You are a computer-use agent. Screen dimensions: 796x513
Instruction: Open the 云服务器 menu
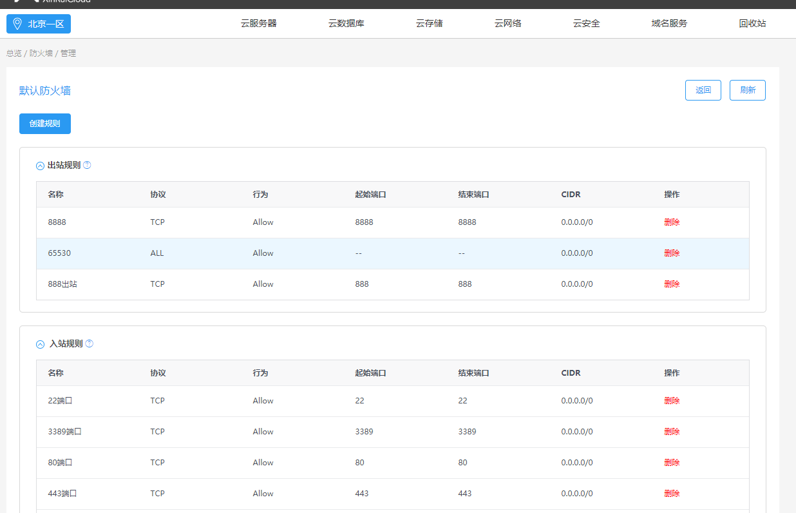click(x=259, y=23)
